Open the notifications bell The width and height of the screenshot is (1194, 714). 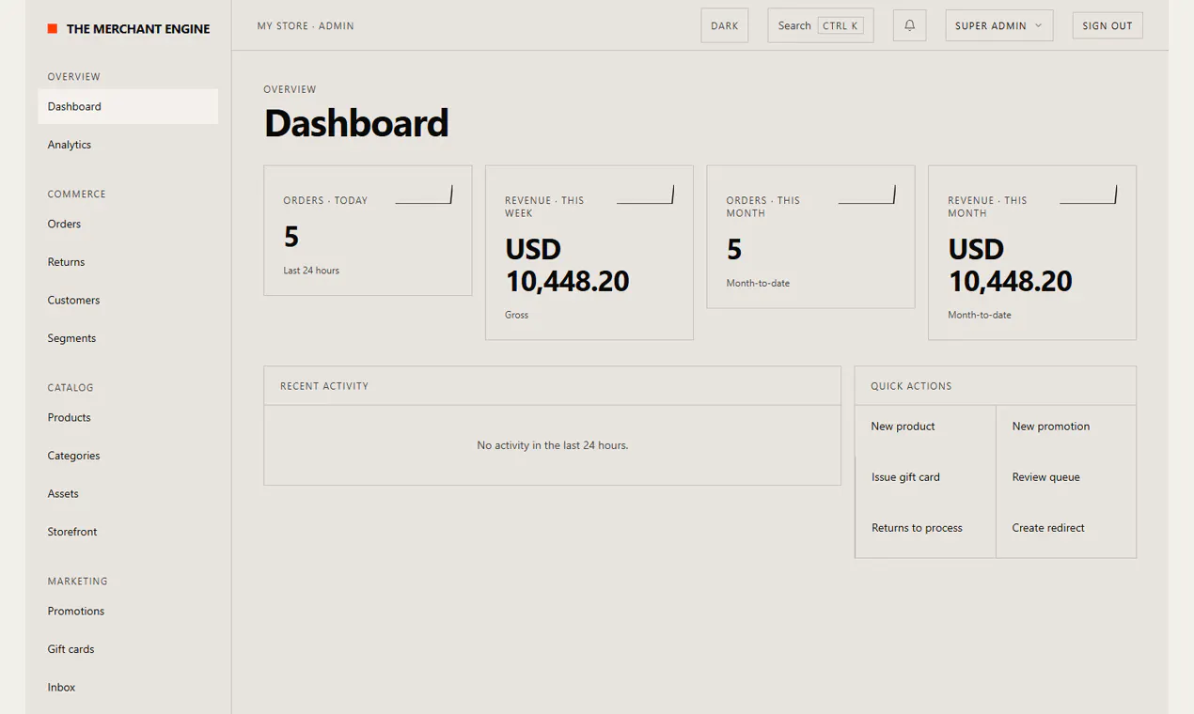pyautogui.click(x=909, y=25)
